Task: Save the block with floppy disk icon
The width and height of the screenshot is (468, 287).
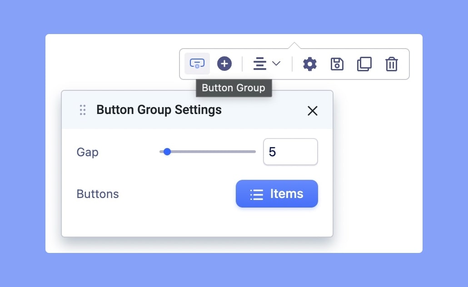Action: pos(337,64)
